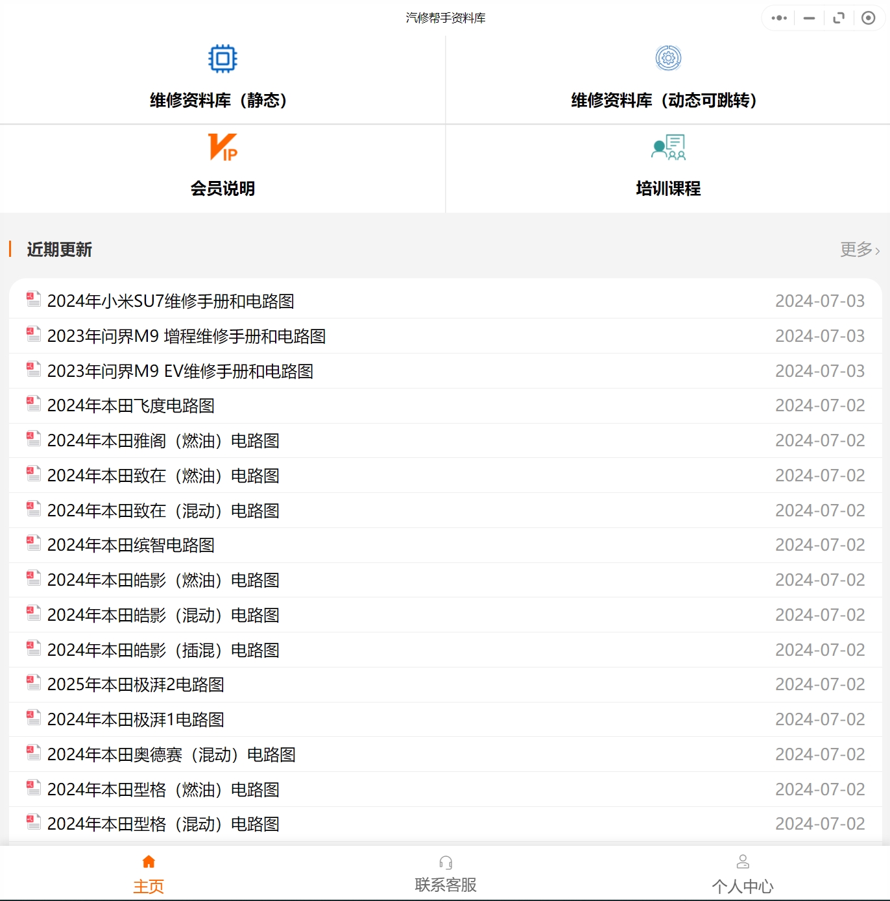This screenshot has height=901, width=890.
Task: Click the minimize control in title bar
Action: pyautogui.click(x=808, y=18)
